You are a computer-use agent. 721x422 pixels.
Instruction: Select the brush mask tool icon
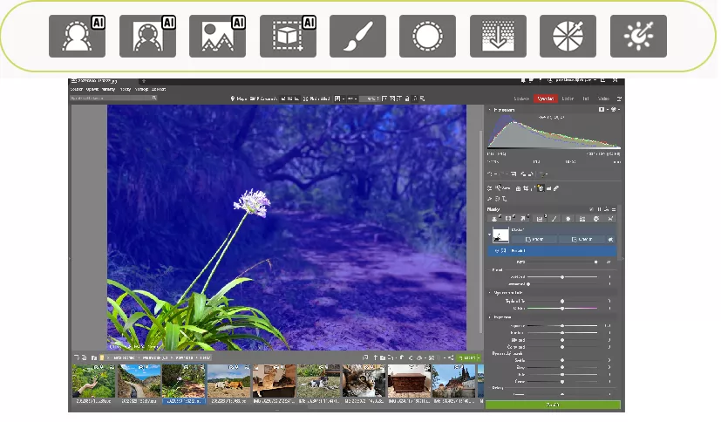click(x=357, y=37)
